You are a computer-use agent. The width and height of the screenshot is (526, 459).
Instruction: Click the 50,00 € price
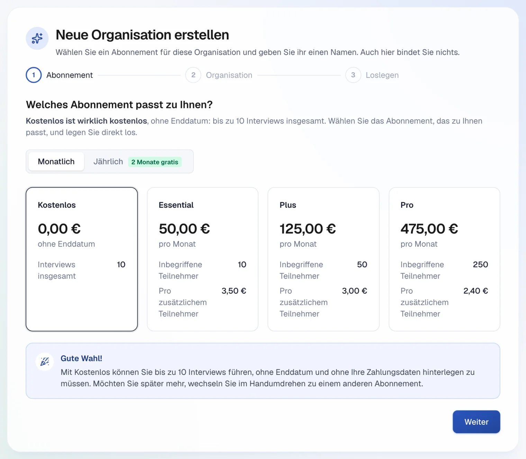tap(184, 229)
